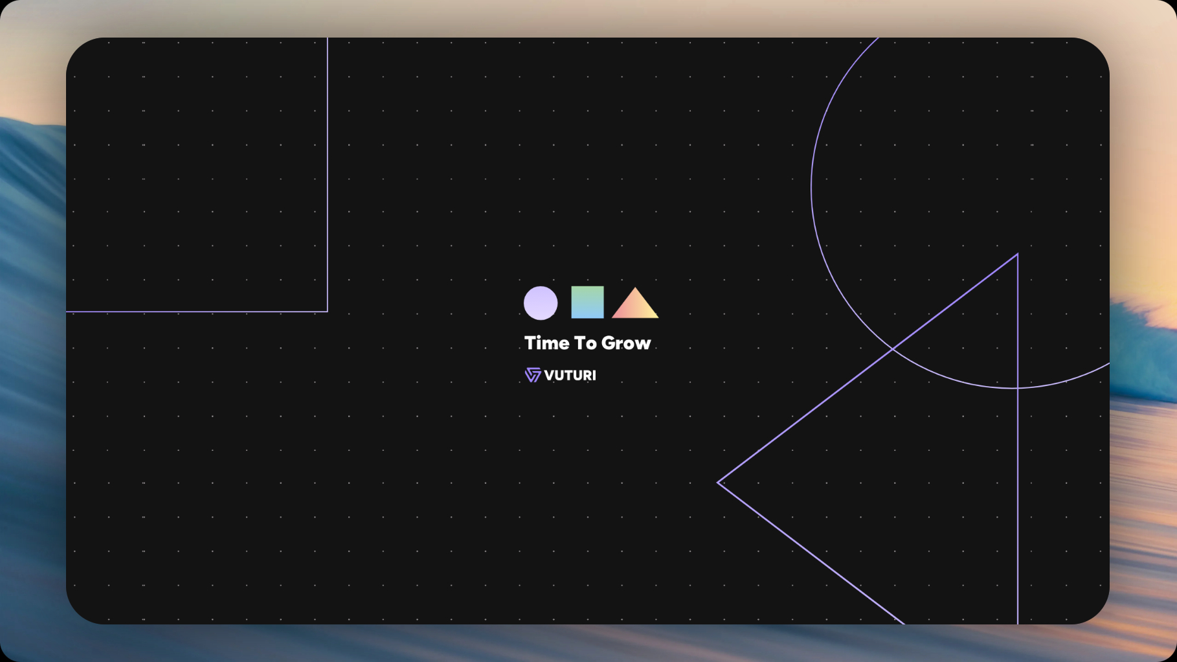Click the "VUTURI" wordmark text
The width and height of the screenshot is (1177, 662).
click(x=570, y=376)
